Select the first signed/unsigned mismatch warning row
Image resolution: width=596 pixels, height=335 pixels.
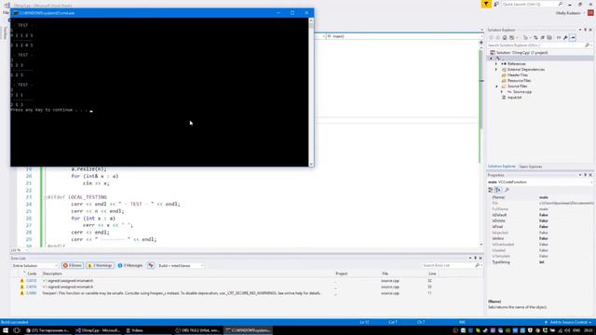click(x=243, y=281)
